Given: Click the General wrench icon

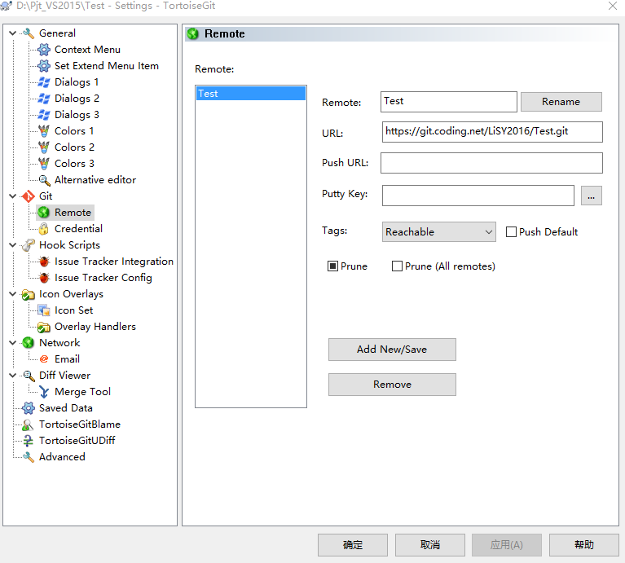Looking at the screenshot, I should click(x=29, y=33).
